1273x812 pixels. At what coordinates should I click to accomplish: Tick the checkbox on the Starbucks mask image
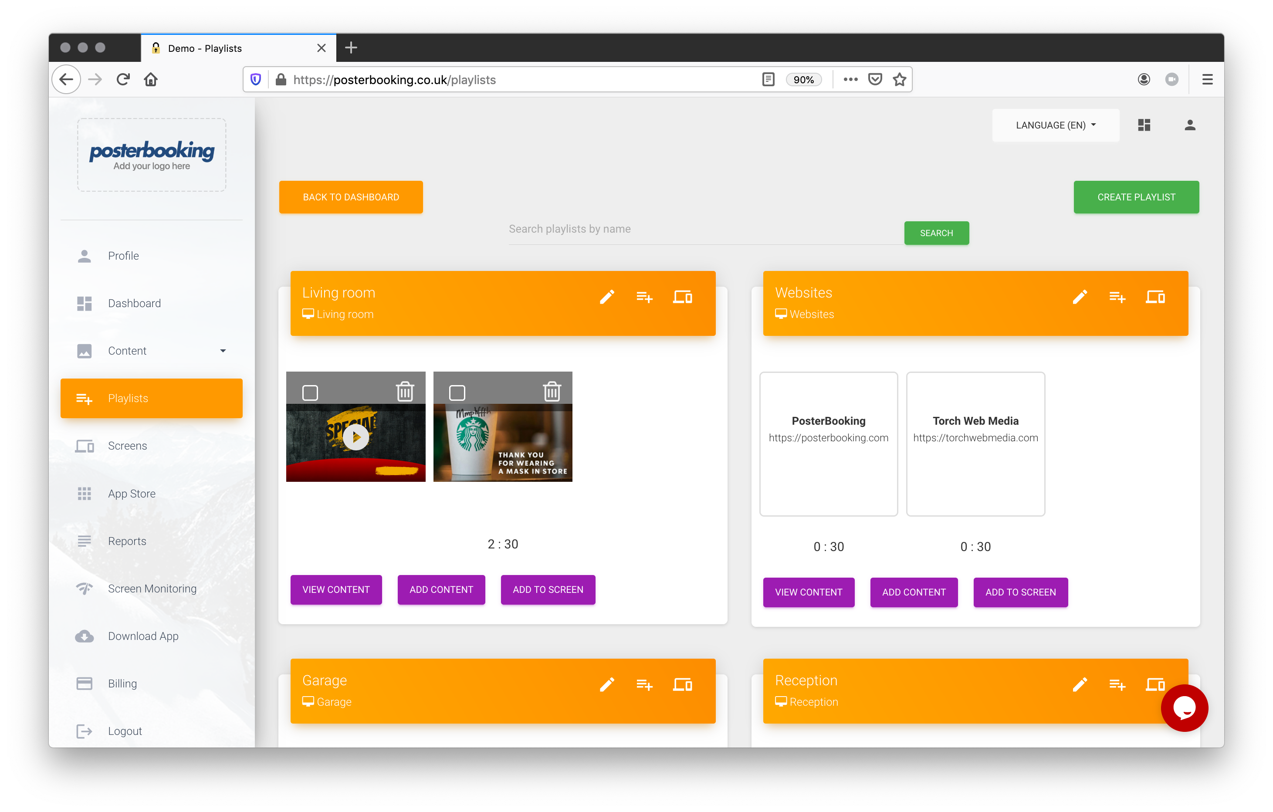coord(457,392)
